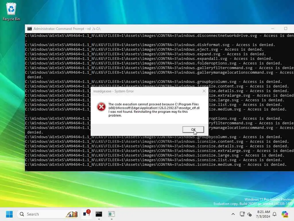Screen dimensions: 294x221
Task: Click the windows.expand.svg output line
Action: [x=145, y=54]
